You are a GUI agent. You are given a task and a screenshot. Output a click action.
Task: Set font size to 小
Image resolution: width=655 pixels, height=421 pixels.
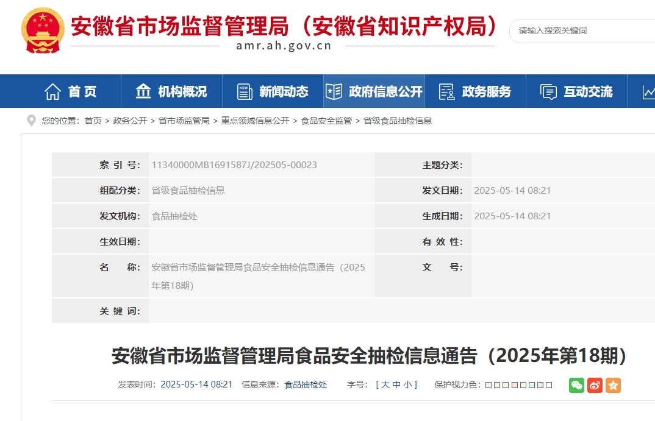(x=407, y=384)
